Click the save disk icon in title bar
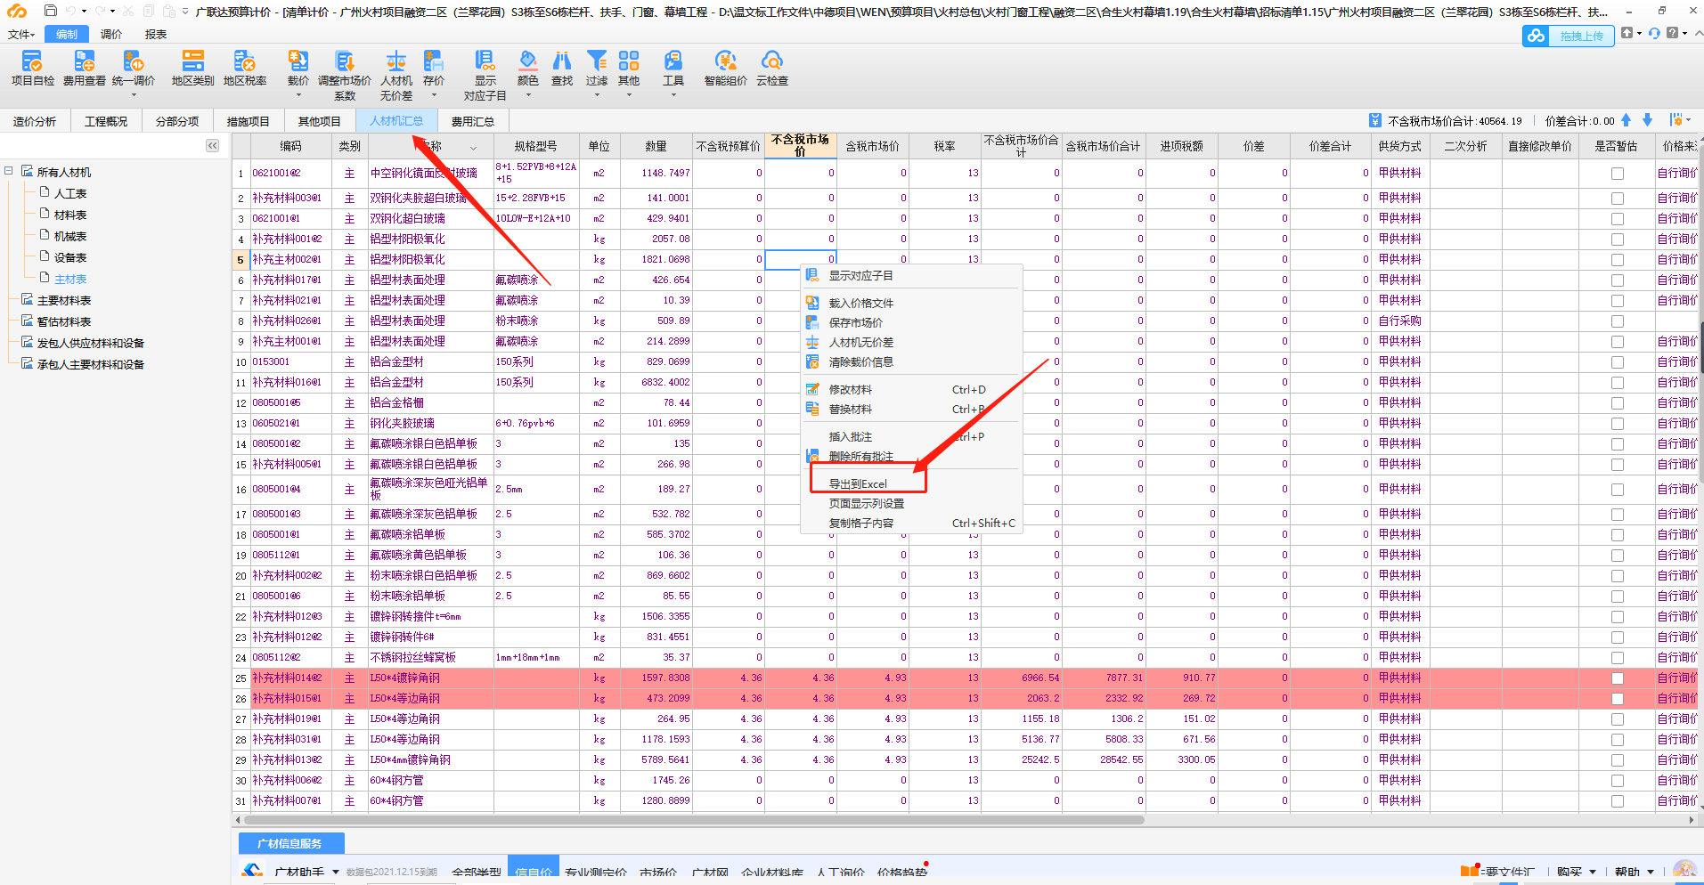Image resolution: width=1704 pixels, height=885 pixels. pyautogui.click(x=51, y=11)
